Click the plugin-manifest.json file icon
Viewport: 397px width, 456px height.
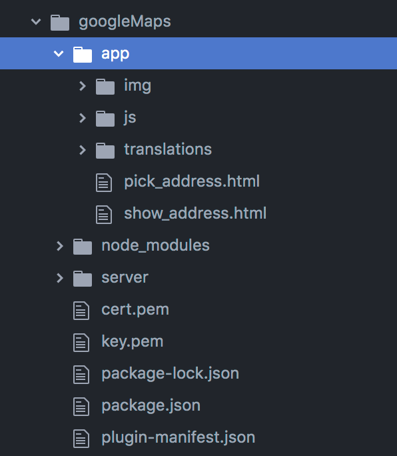pos(81,439)
